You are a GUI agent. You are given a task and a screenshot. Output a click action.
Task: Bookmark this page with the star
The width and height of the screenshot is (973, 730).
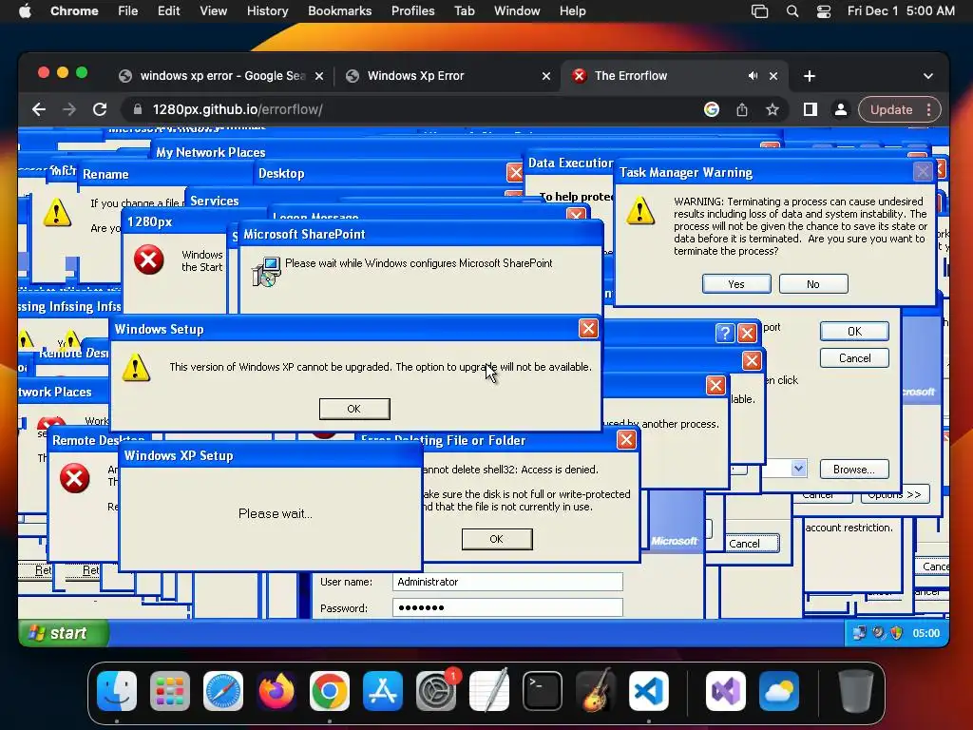click(x=772, y=110)
